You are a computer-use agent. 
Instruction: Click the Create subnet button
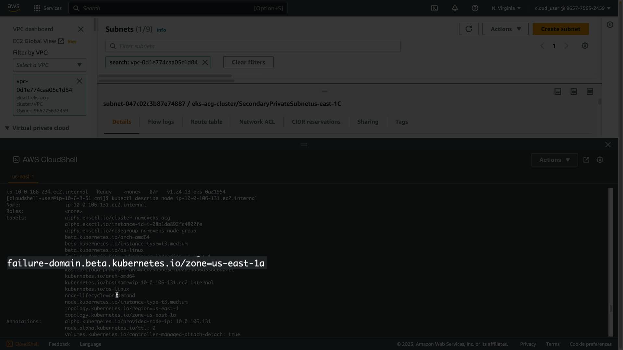click(560, 29)
